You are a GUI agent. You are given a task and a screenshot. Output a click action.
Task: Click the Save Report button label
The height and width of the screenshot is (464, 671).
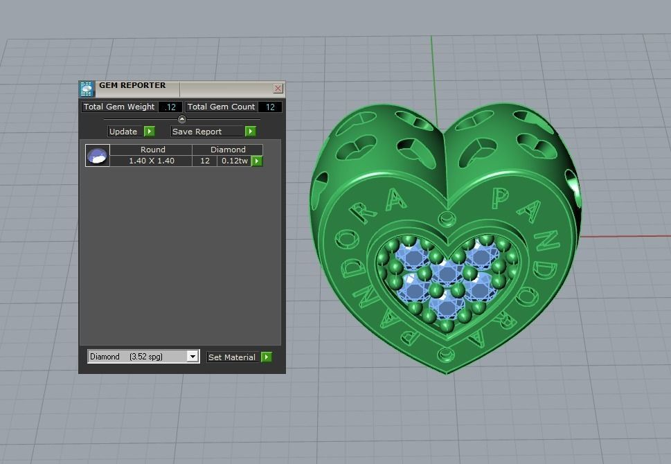coord(207,132)
